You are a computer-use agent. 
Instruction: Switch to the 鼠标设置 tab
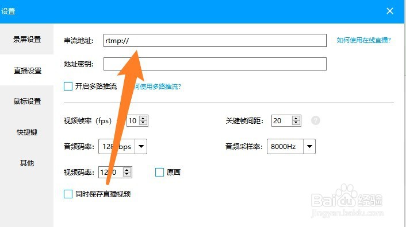click(27, 101)
